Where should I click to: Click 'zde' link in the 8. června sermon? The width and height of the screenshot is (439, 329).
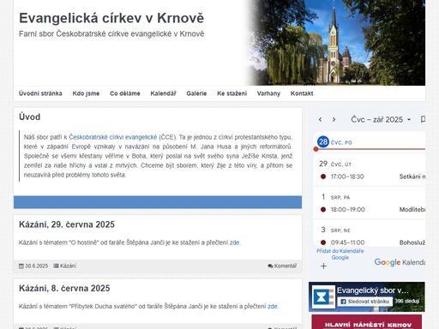coord(273,306)
